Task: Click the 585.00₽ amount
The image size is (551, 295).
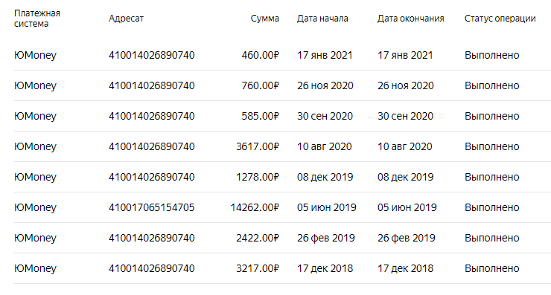Action: [260, 116]
